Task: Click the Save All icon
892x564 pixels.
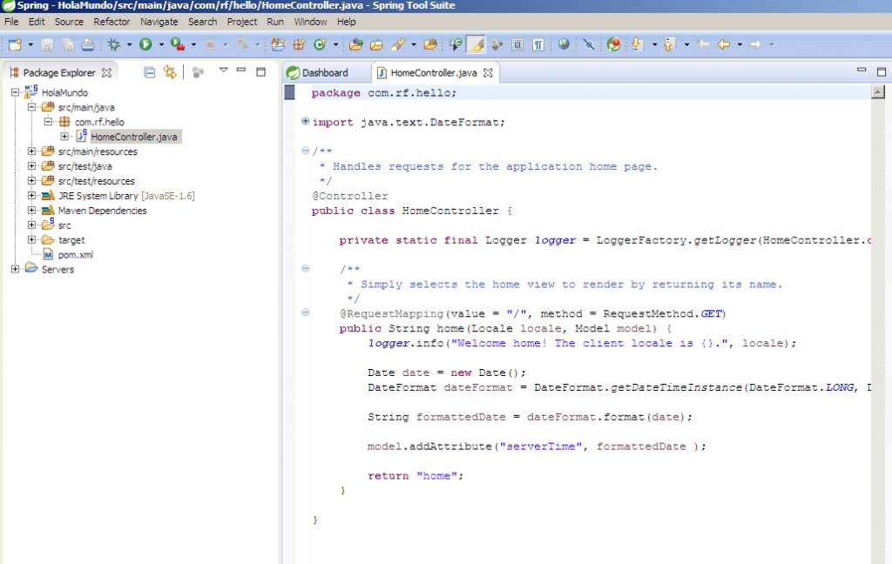Action: (x=66, y=44)
